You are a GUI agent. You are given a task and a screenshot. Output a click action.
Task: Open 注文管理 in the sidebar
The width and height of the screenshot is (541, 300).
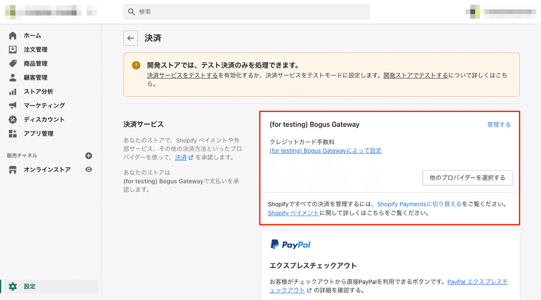point(36,50)
